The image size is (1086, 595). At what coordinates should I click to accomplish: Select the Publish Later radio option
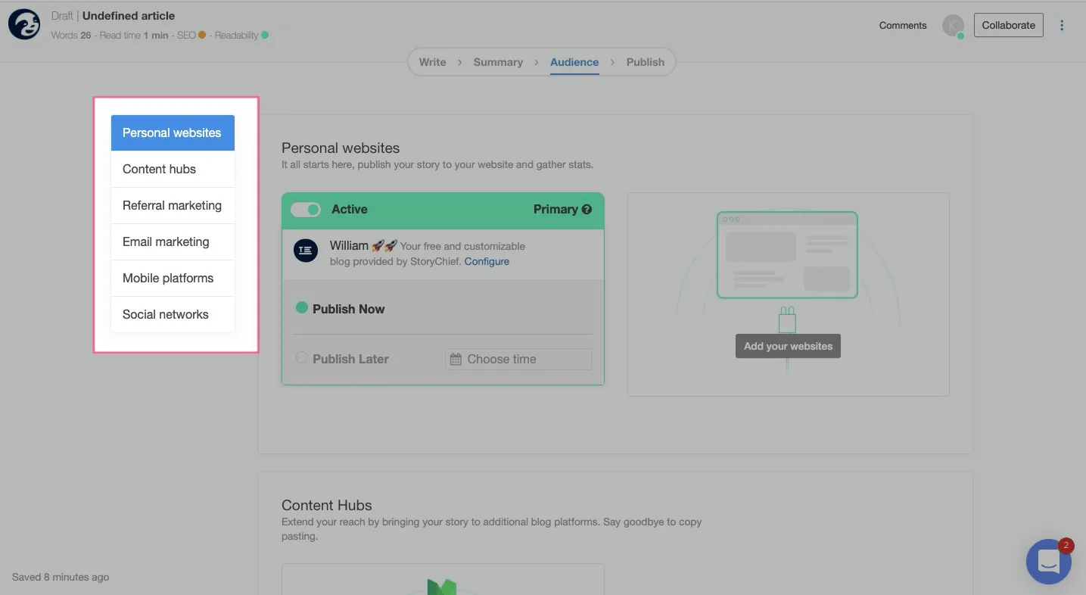[x=302, y=358]
